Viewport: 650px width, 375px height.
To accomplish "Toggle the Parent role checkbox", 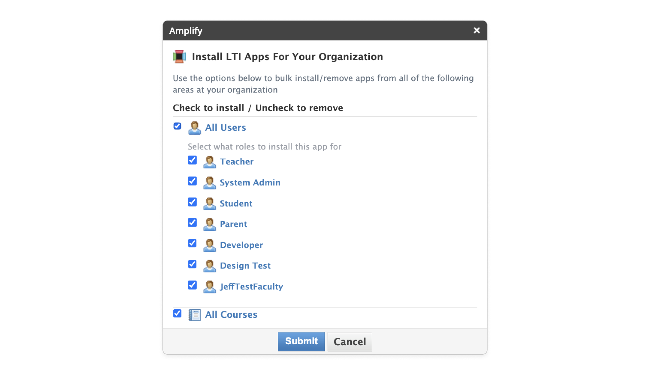I will (x=192, y=223).
